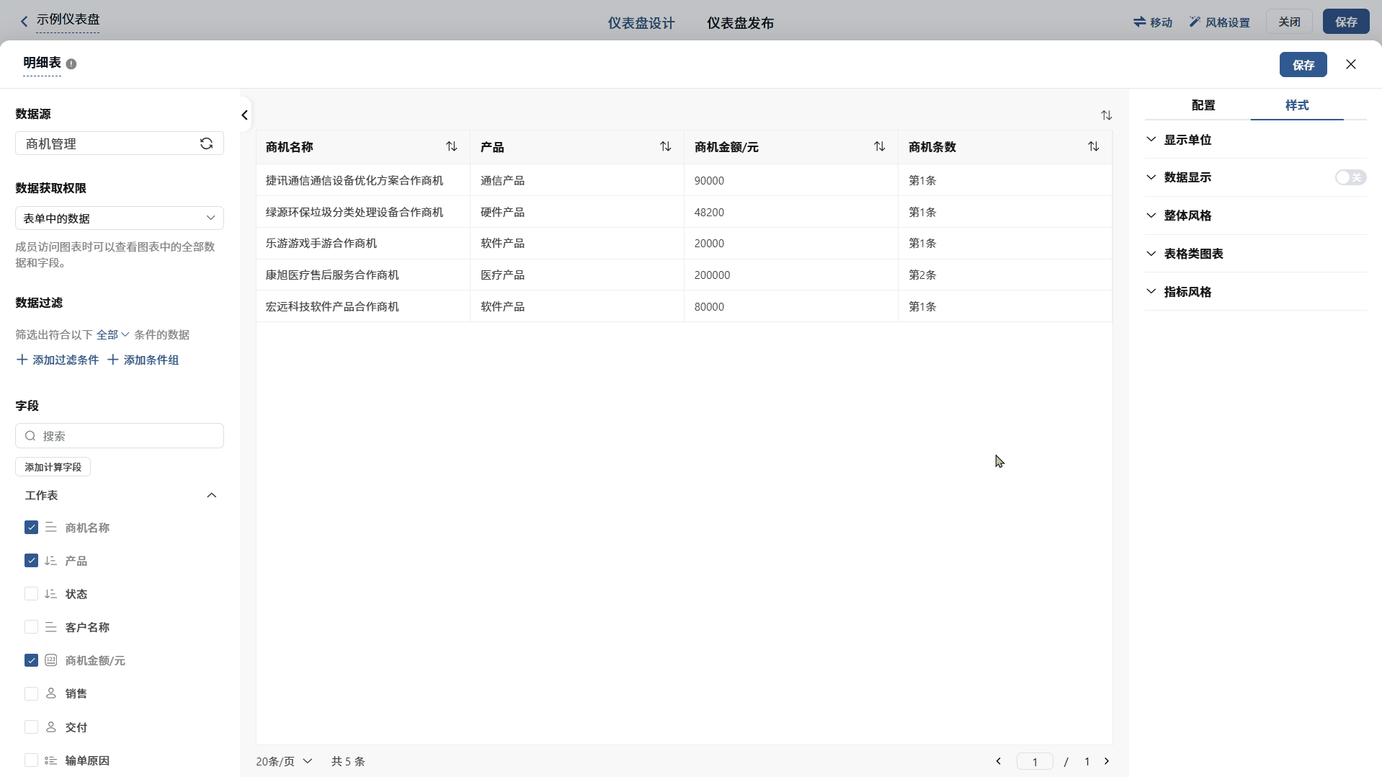Go to previous page arrow
Image resolution: width=1382 pixels, height=777 pixels.
999,761
